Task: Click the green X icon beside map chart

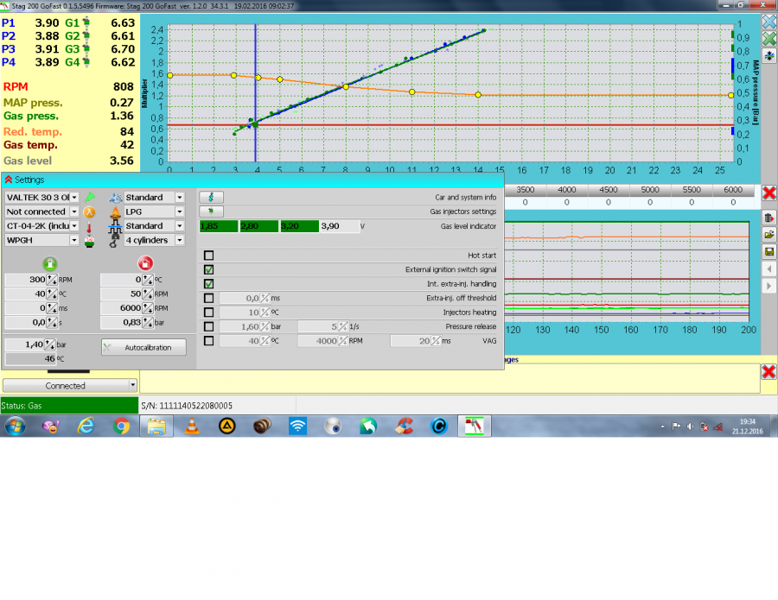Action: point(768,38)
